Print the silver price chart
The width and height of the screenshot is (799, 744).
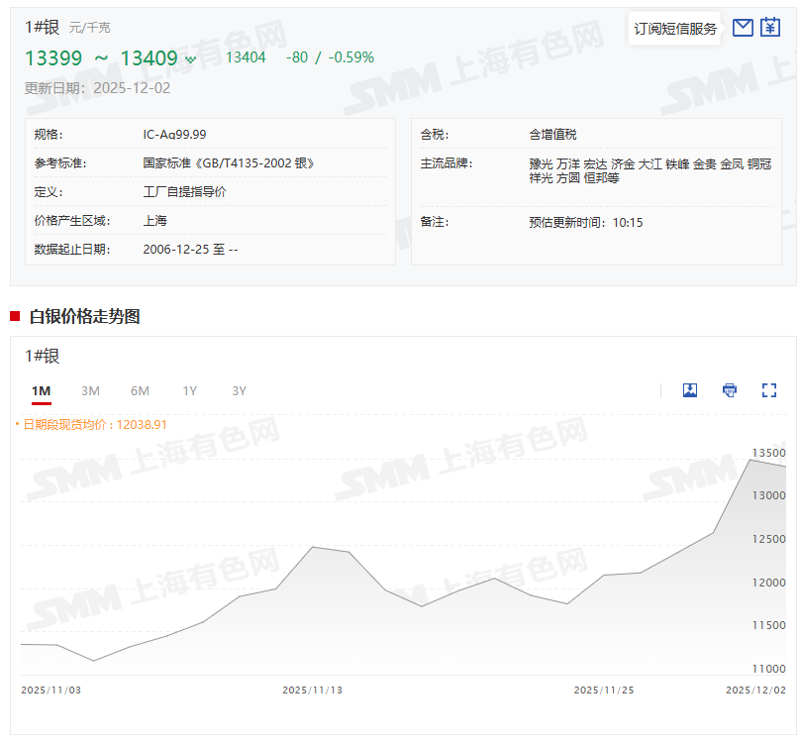(x=730, y=390)
